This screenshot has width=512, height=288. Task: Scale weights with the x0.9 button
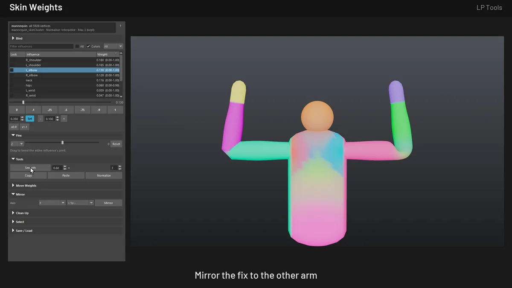14,127
